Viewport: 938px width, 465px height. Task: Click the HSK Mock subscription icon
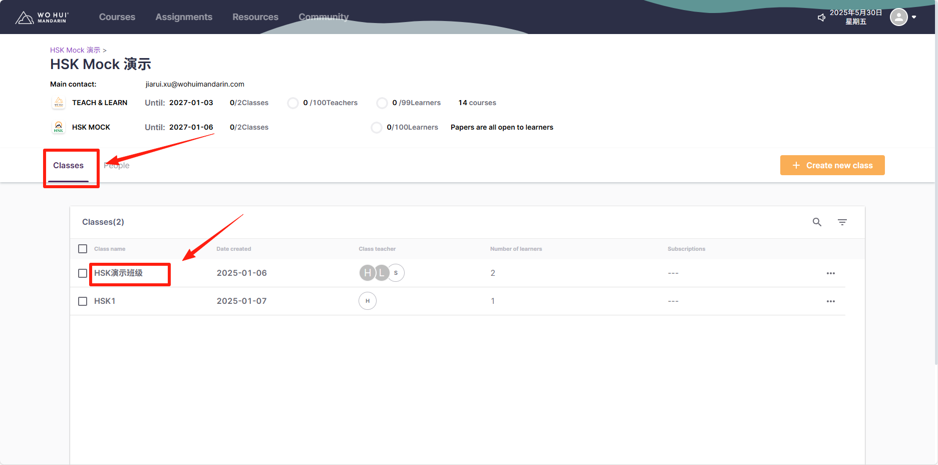[59, 127]
